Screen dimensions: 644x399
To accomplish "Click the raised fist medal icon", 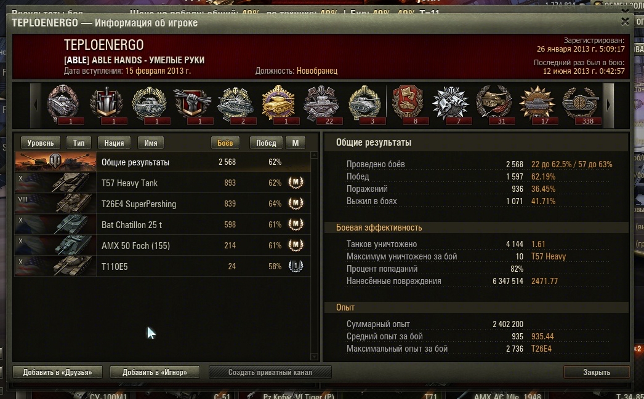I will [x=192, y=104].
